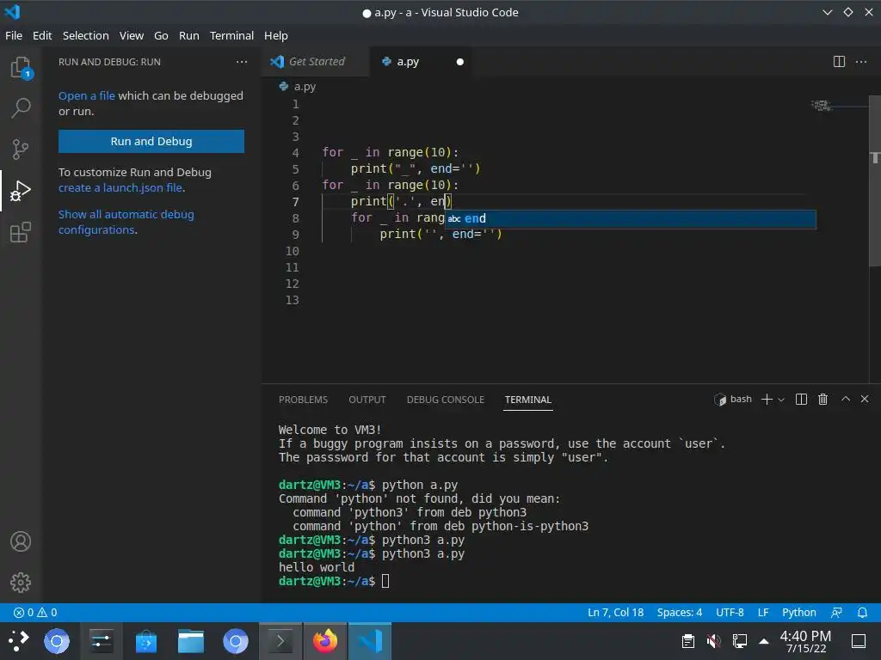This screenshot has width=881, height=660.
Task: Click the editor minimap preview
Action: click(822, 105)
